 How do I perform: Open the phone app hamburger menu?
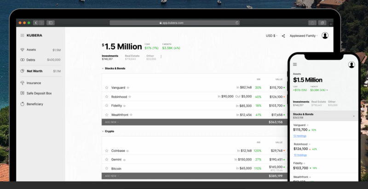coord(295,64)
